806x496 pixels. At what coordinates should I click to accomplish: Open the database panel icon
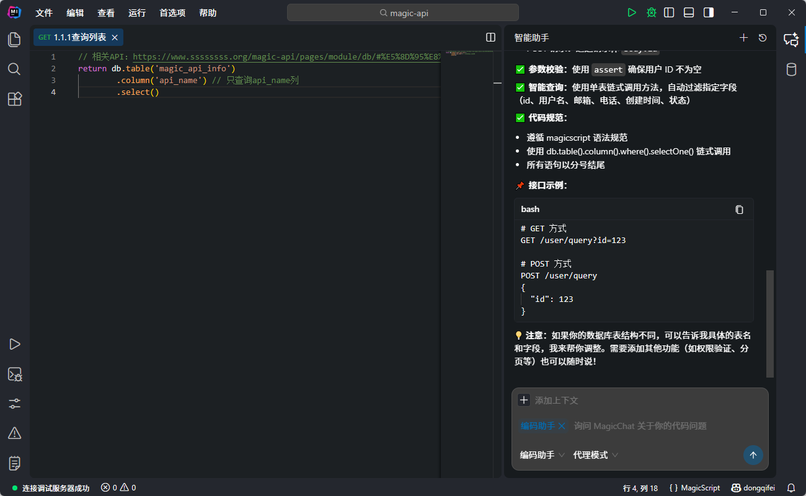(x=791, y=69)
